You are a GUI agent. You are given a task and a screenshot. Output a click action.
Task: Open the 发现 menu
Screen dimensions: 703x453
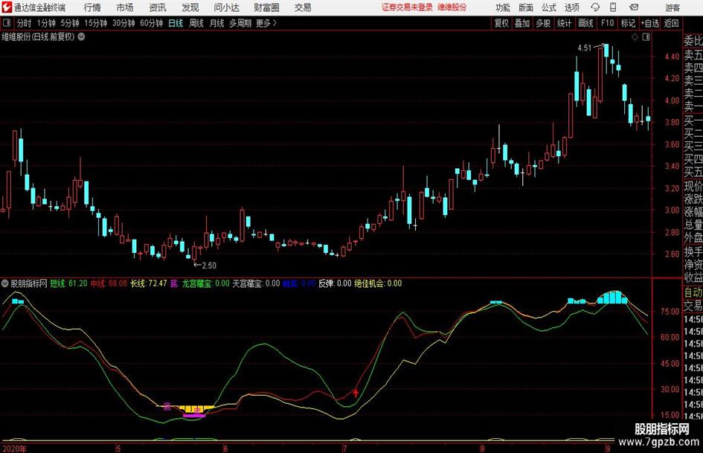pos(190,7)
